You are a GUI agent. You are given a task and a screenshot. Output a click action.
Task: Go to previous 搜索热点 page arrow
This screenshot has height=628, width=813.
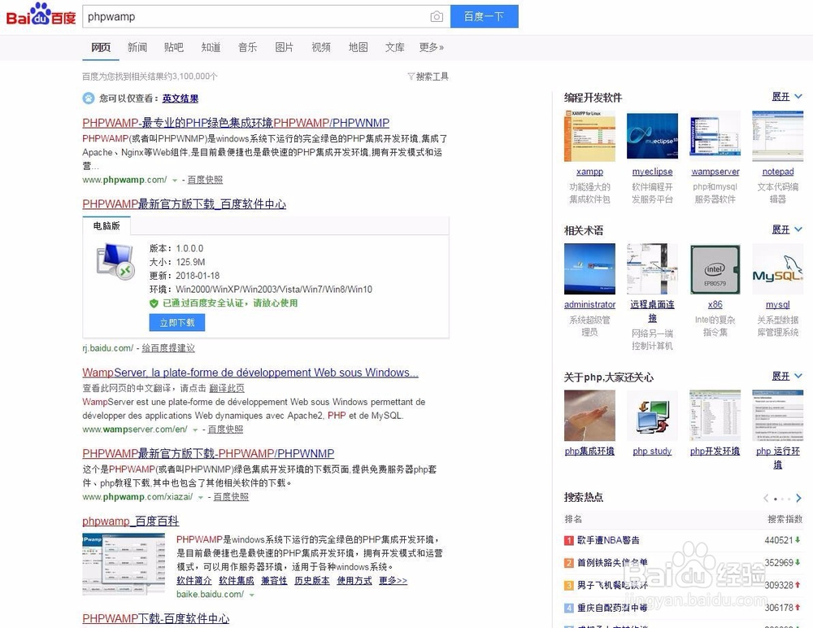pos(766,498)
